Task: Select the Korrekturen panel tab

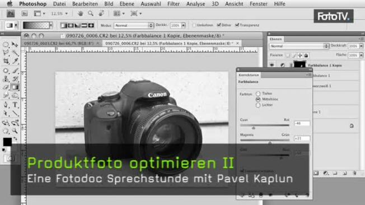Action: tap(249, 75)
